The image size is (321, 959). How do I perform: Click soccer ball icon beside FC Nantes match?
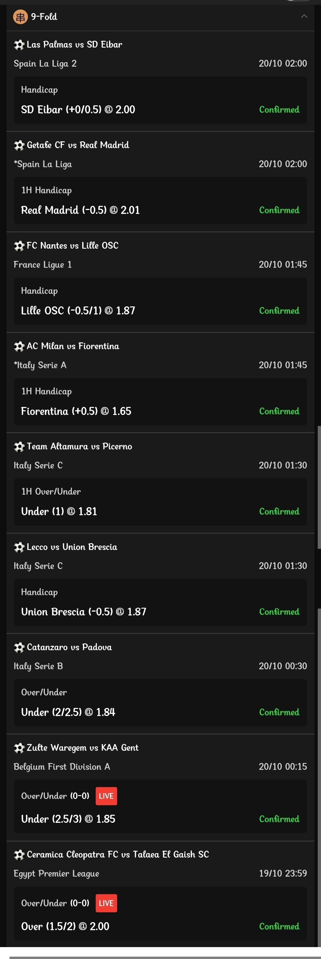pyautogui.click(x=19, y=246)
